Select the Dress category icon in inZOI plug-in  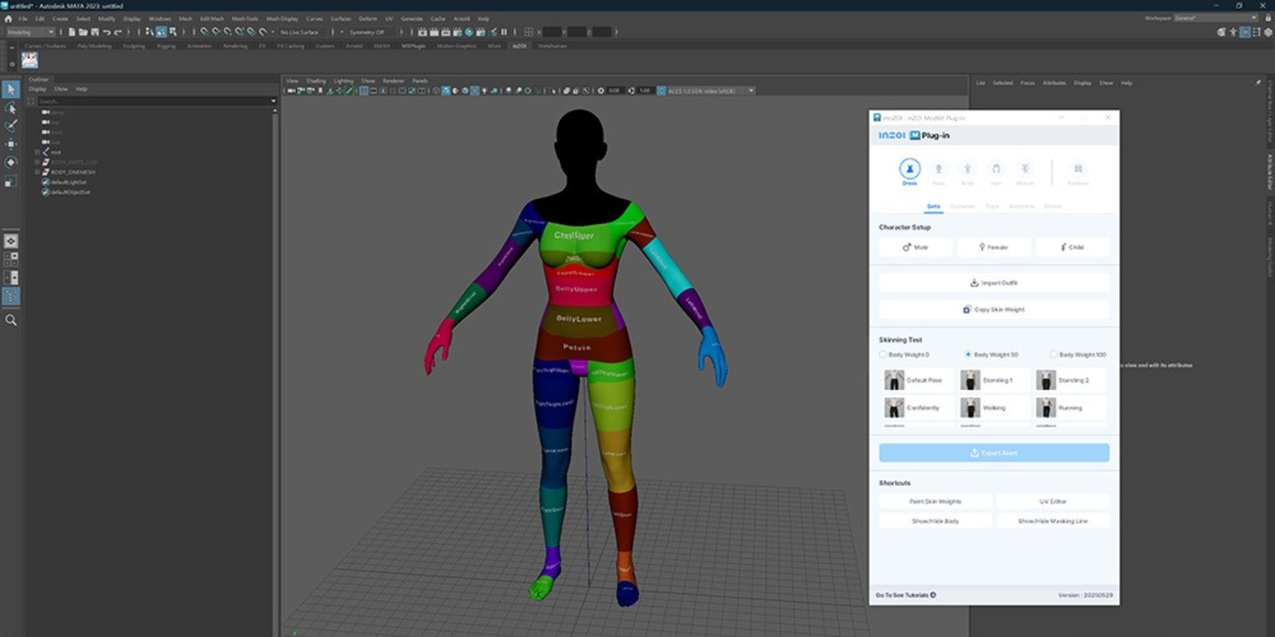tap(909, 169)
